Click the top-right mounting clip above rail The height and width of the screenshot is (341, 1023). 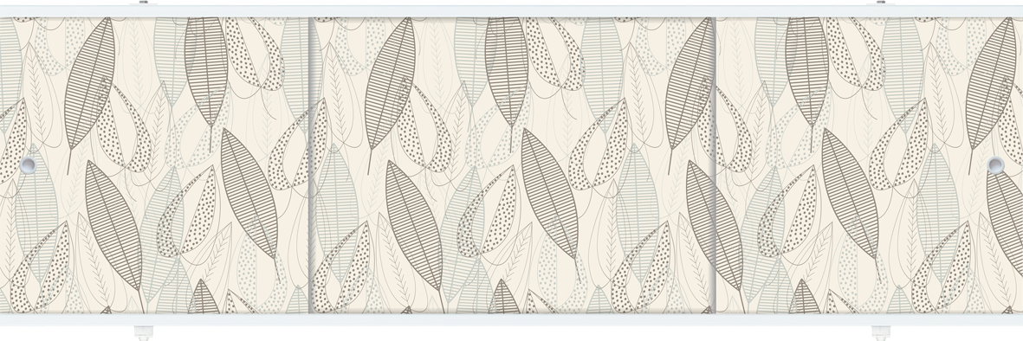pos(881,3)
